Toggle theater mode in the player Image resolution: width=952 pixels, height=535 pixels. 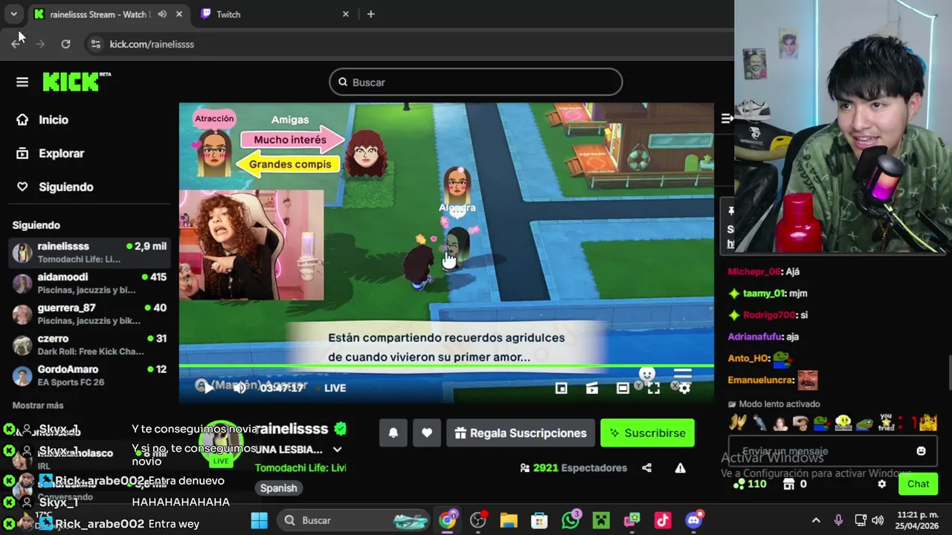(623, 388)
